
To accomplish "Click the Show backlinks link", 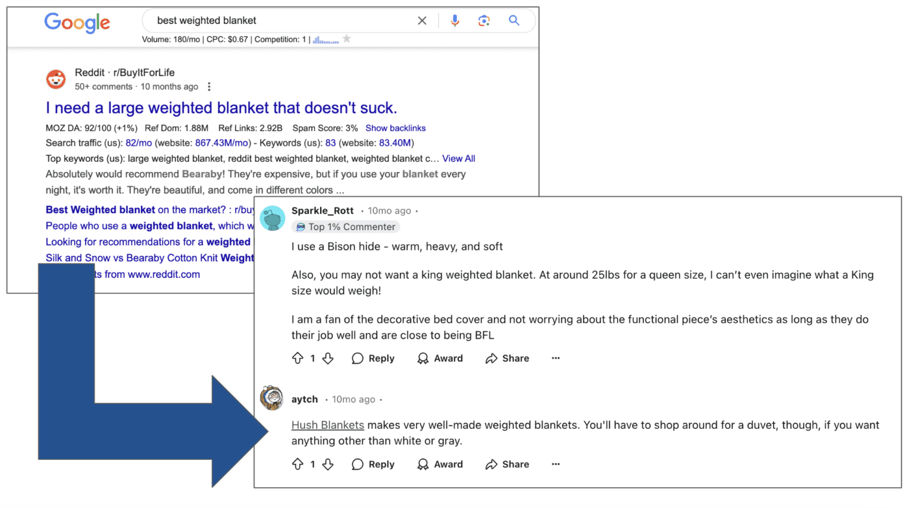I will 395,128.
